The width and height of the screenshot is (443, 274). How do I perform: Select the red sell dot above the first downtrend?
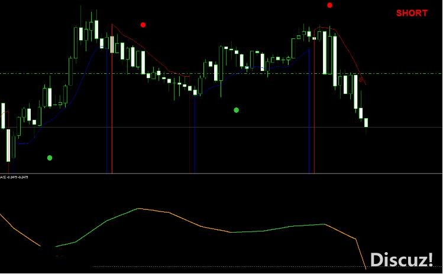[x=143, y=25]
